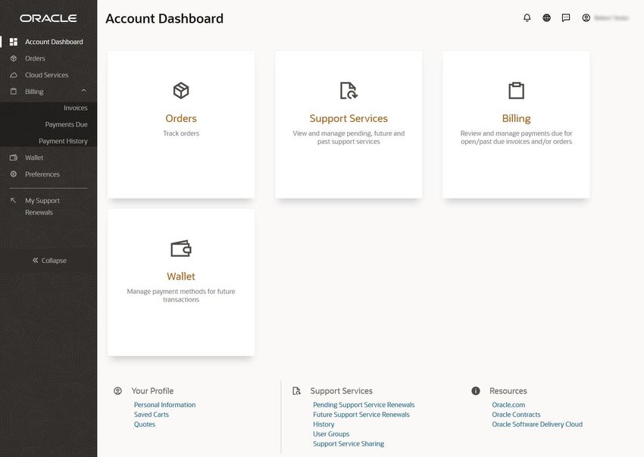644x457 pixels.
Task: Click the Account Dashboard page title
Action: tap(164, 18)
